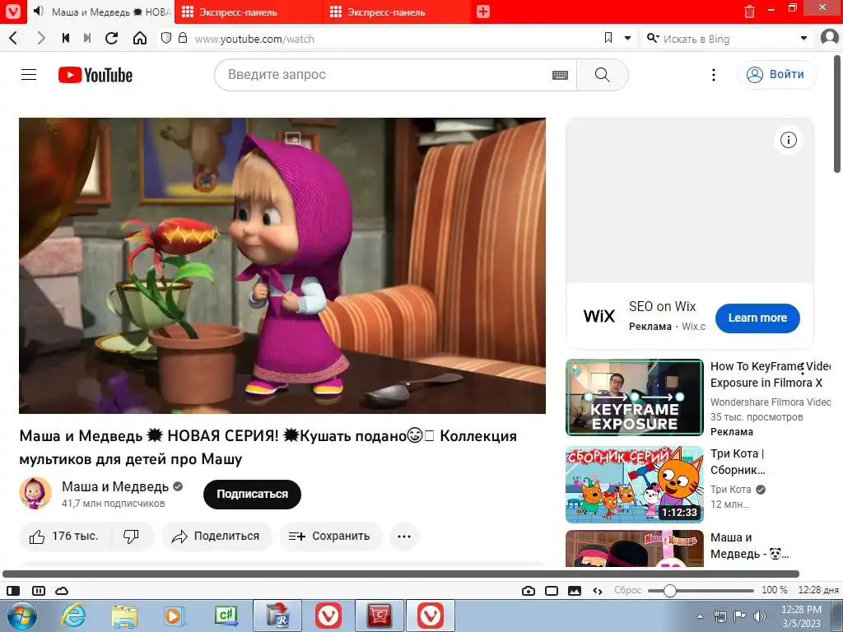This screenshot has width=843, height=632.
Task: Open Три Кота Сборник video title
Action: pyautogui.click(x=738, y=462)
